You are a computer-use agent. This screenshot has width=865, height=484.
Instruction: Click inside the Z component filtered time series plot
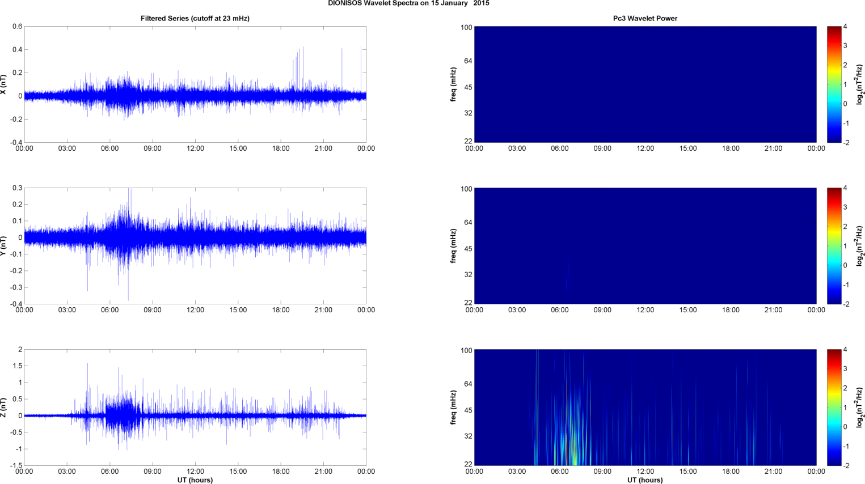[x=195, y=407]
